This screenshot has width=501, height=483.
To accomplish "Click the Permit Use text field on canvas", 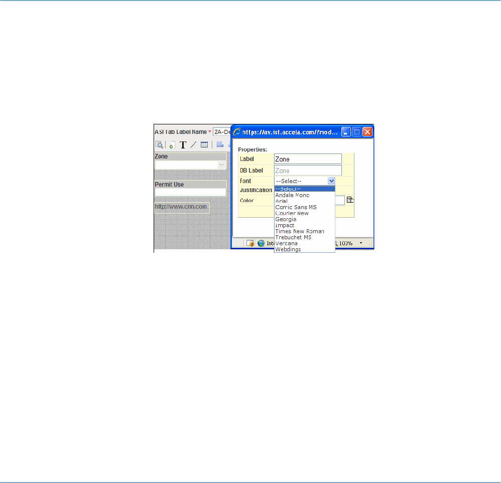I will 190,192.
